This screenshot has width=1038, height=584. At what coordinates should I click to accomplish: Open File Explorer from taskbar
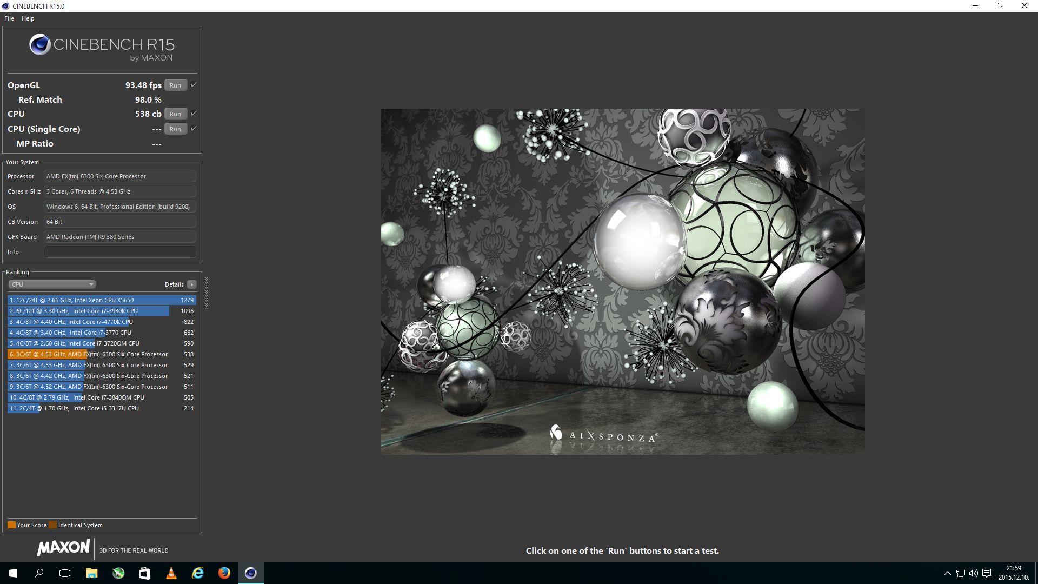[x=91, y=573]
